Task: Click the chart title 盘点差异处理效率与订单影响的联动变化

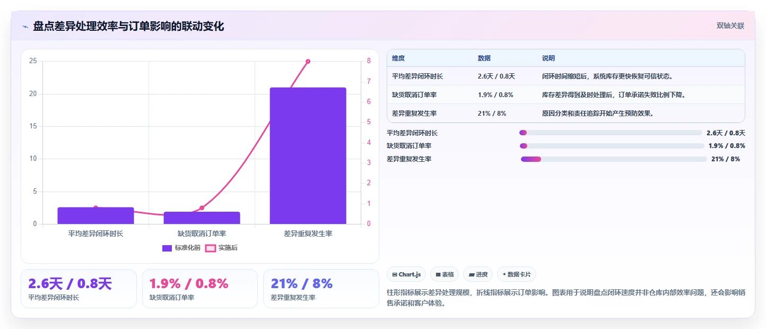Action: (x=128, y=26)
